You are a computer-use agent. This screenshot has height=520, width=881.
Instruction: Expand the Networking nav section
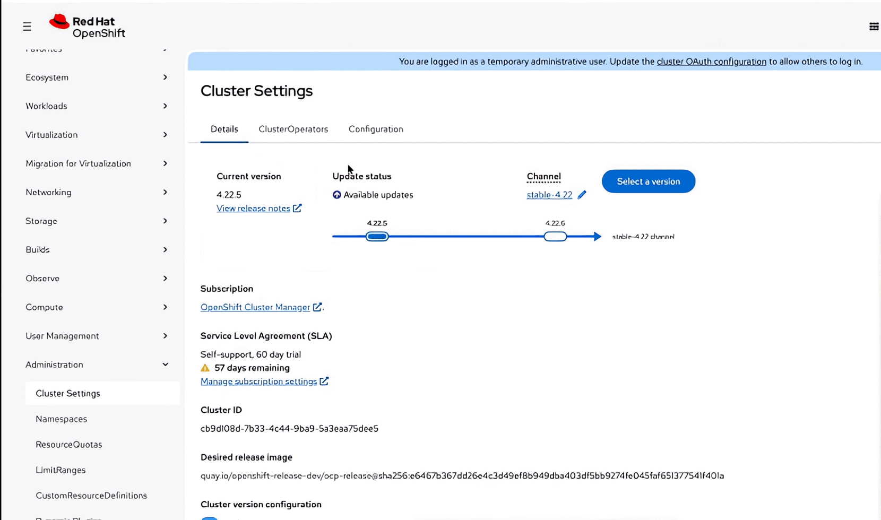tap(97, 192)
